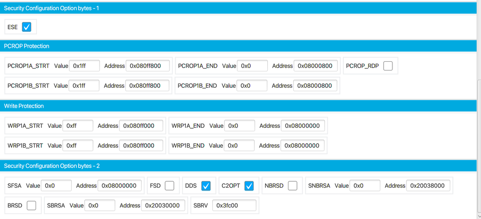
Task: Tick the BRSD checkbox
Action: click(x=31, y=205)
